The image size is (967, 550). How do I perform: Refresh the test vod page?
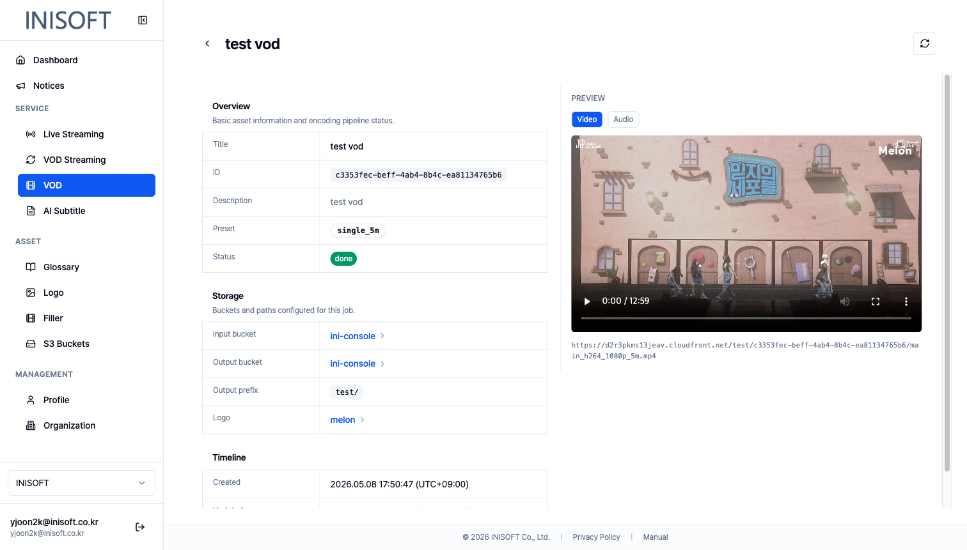(x=925, y=43)
